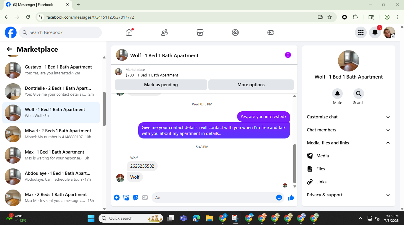
Task: Click the More options button
Action: point(251,85)
